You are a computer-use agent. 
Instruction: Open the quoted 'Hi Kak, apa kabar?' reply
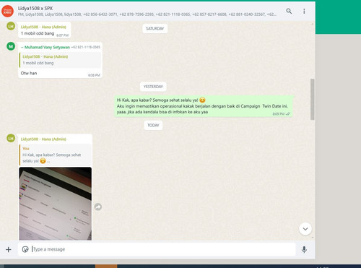56,155
